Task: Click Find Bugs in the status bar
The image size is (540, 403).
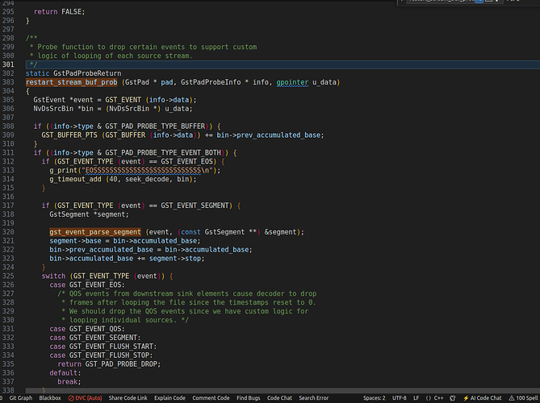Action: [249, 398]
